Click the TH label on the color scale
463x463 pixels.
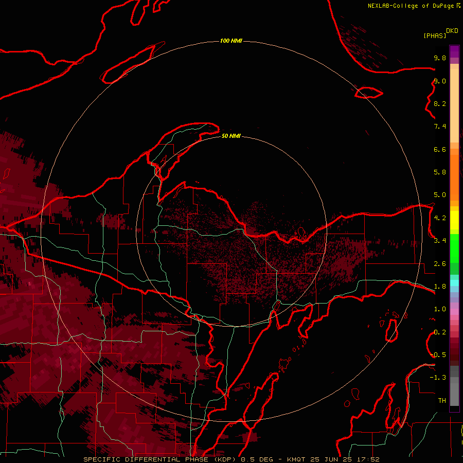point(442,401)
